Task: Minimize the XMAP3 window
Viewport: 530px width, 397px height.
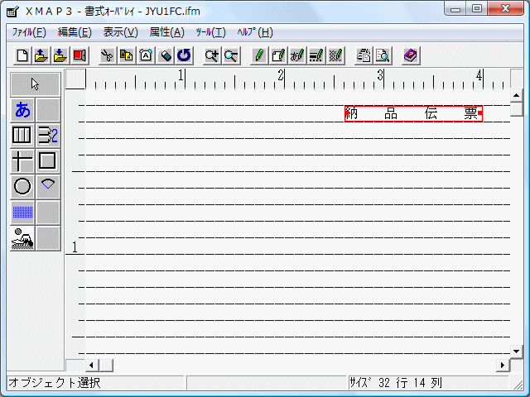Action: [456, 8]
